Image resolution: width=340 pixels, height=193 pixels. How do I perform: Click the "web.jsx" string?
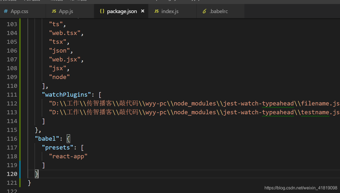click(65, 59)
